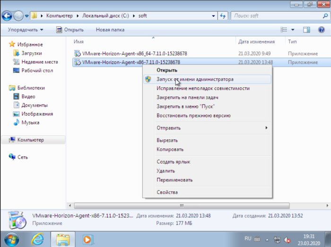Click UAC shield icon in context menu
The height and width of the screenshot is (247, 331).
tap(148, 79)
